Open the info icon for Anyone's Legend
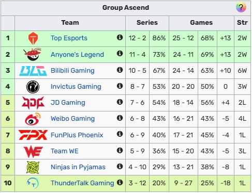The image size is (252, 193). coord(120,54)
